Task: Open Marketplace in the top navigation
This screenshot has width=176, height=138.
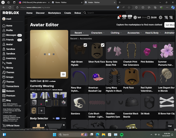Action: point(55,13)
